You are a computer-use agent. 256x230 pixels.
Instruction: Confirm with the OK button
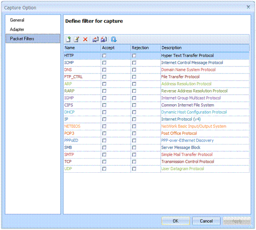[x=176, y=221]
